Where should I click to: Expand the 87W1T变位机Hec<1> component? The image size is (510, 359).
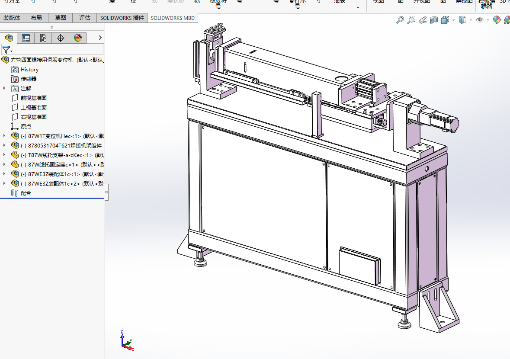4,136
